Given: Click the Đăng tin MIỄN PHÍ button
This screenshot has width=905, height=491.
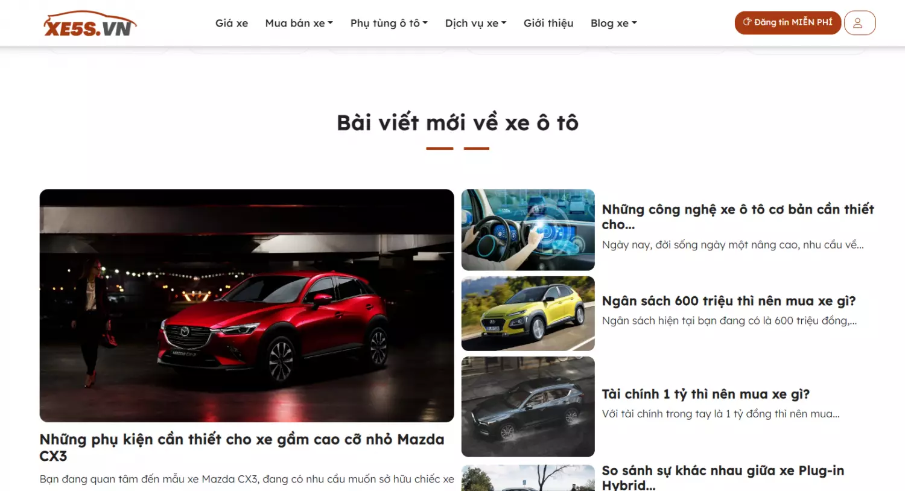Looking at the screenshot, I should [x=787, y=22].
